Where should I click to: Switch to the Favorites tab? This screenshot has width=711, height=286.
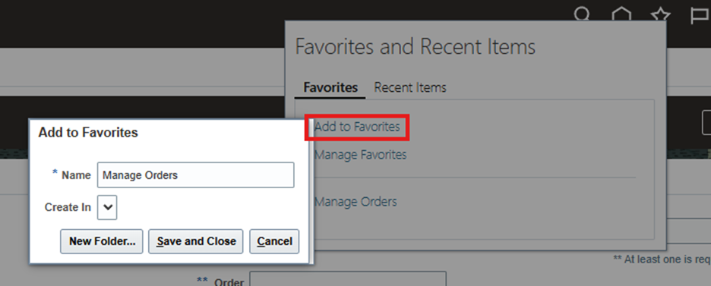(330, 87)
